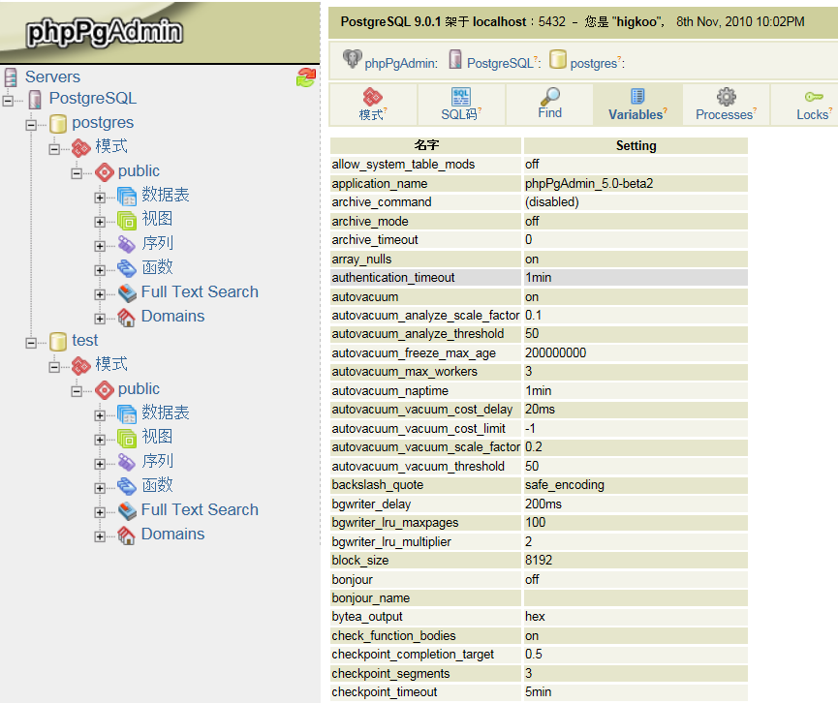
Task: Click the Full Text Search icon under postgres
Action: (127, 292)
